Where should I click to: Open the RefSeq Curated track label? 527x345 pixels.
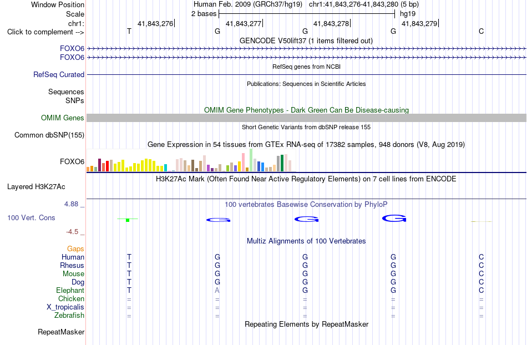[59, 74]
